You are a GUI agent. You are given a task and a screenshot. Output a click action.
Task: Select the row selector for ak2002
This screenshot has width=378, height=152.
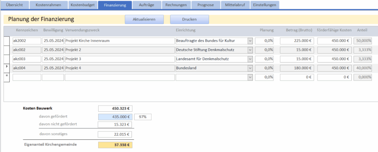coord(7,41)
